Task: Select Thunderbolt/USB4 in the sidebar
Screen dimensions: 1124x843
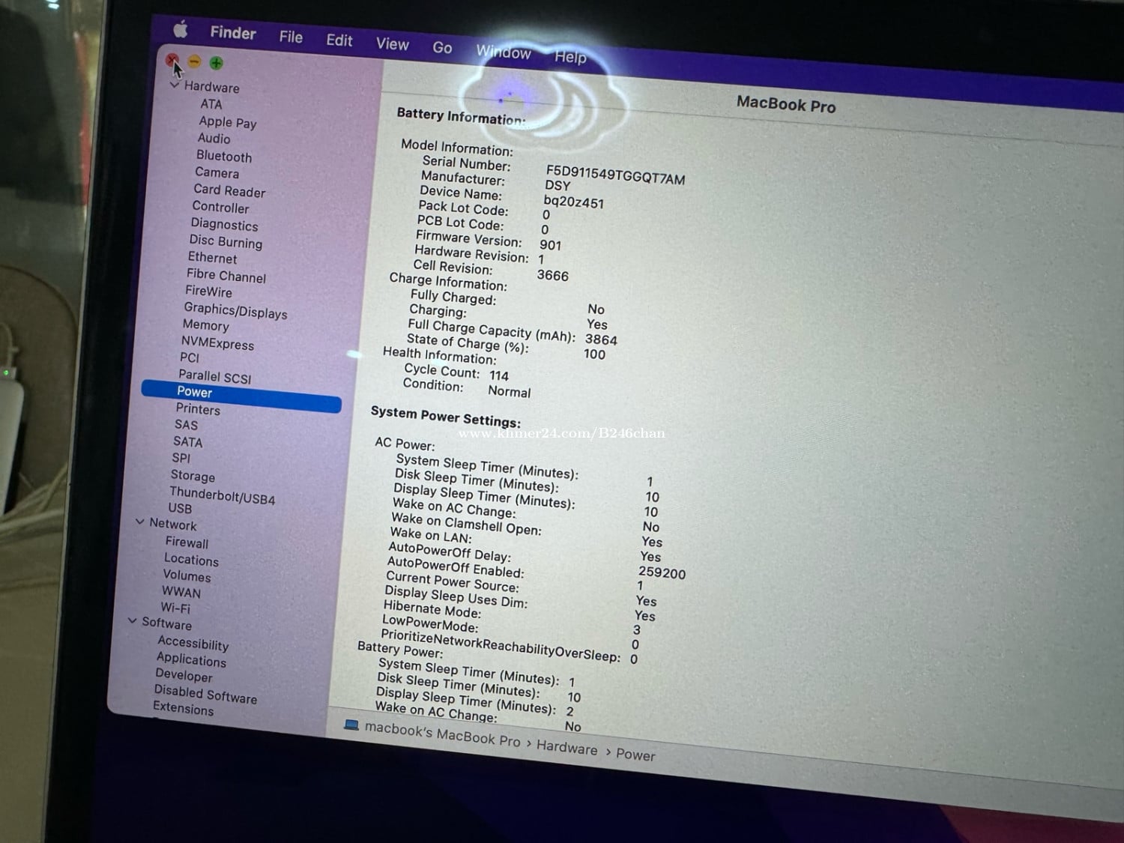Action: 222,495
